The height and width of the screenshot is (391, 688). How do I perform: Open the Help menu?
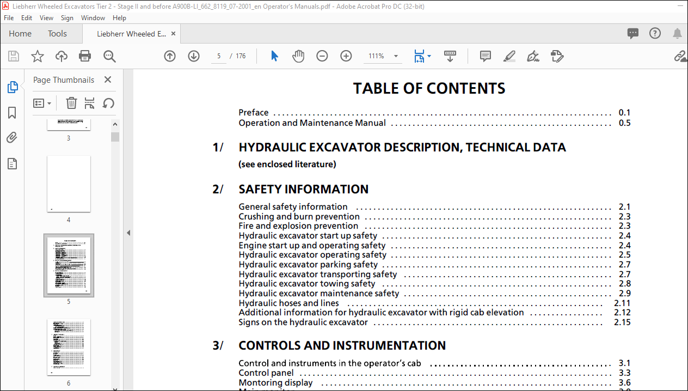coord(119,18)
